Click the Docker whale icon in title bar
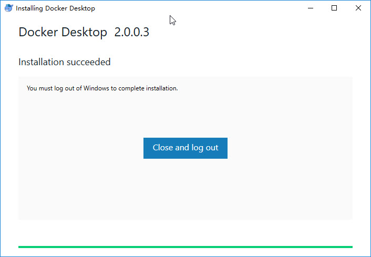Image resolution: width=371 pixels, height=257 pixels. (9, 8)
